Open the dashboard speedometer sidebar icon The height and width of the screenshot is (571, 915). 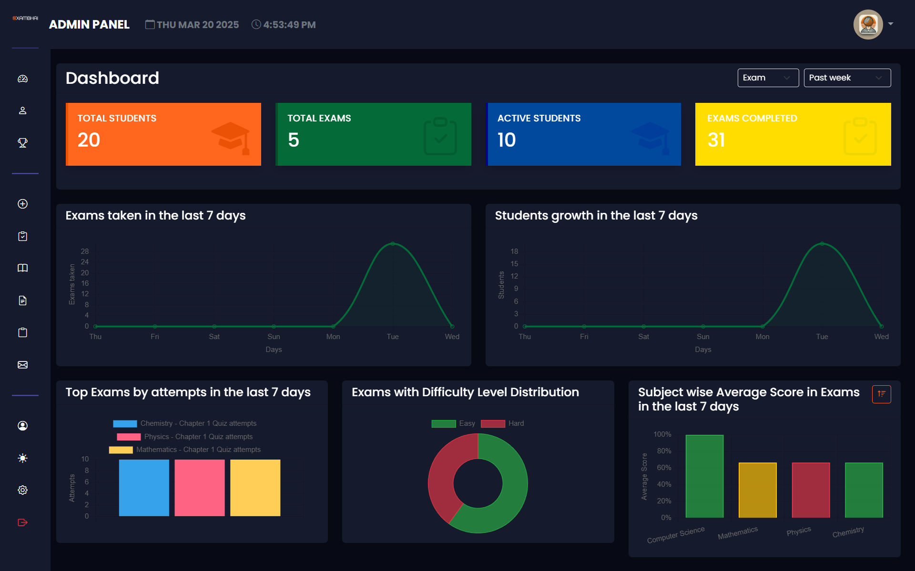point(22,79)
